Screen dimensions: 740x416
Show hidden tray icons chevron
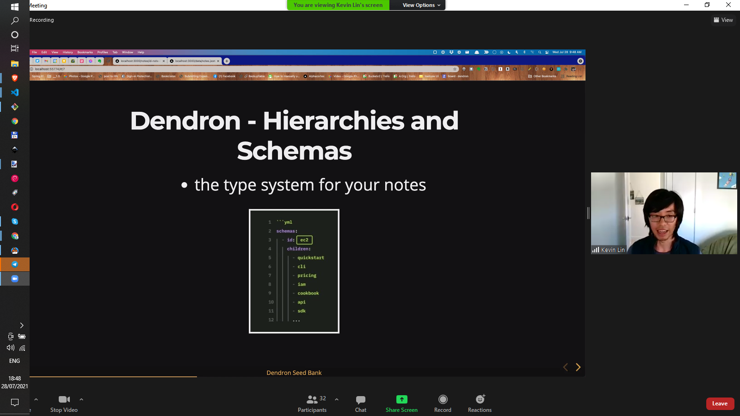pyautogui.click(x=21, y=325)
